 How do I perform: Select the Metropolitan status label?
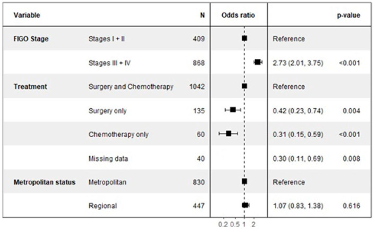coord(45,182)
